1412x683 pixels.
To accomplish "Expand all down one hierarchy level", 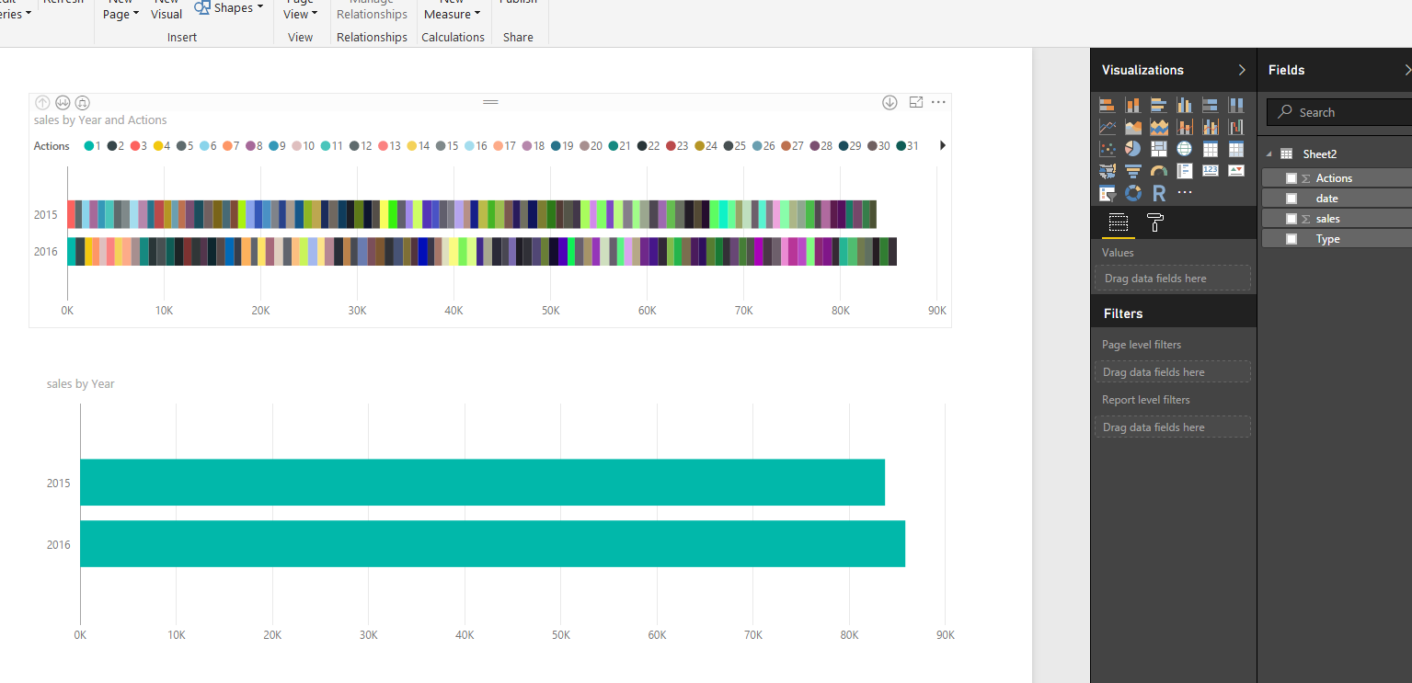I will click(82, 103).
